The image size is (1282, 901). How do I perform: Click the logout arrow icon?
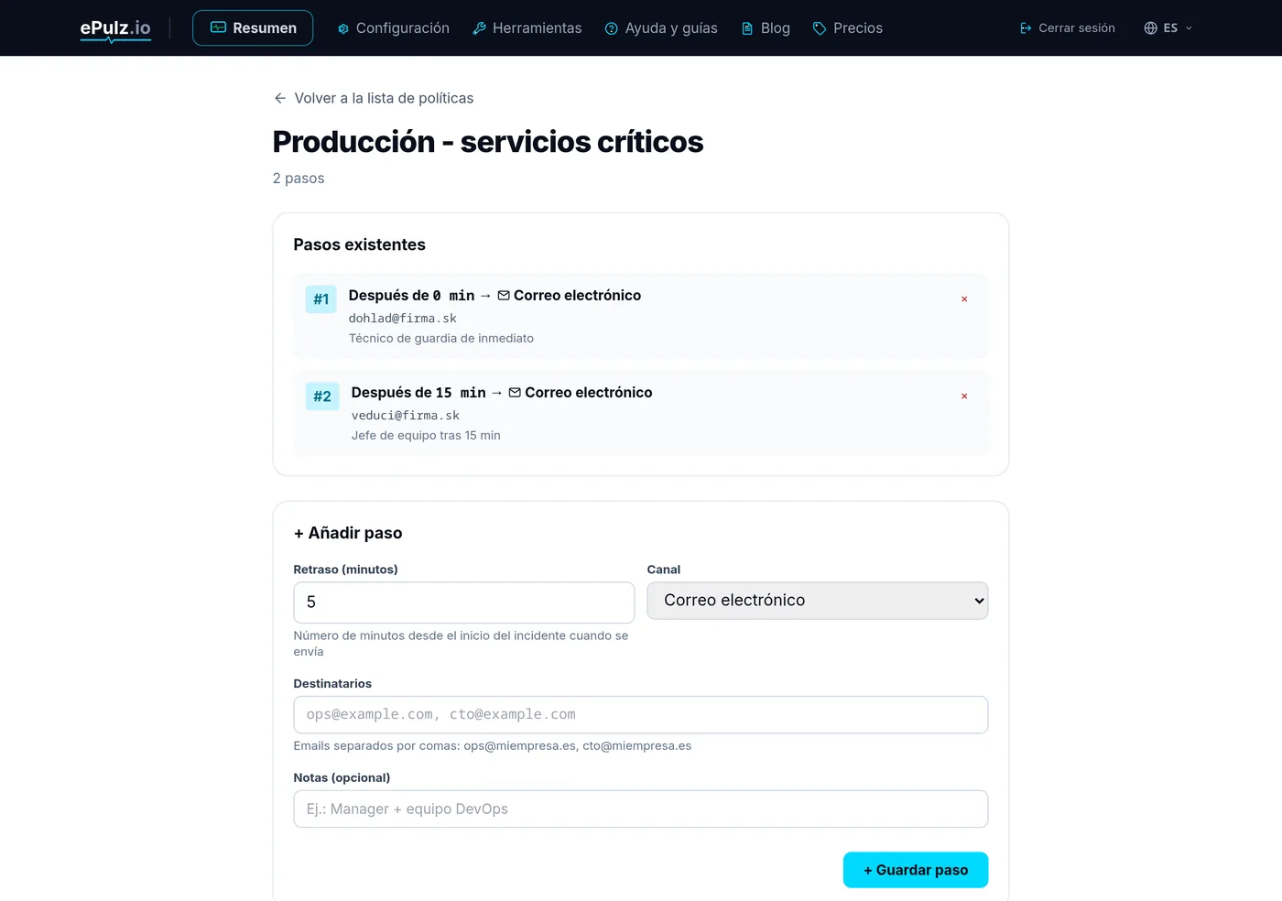[1026, 28]
